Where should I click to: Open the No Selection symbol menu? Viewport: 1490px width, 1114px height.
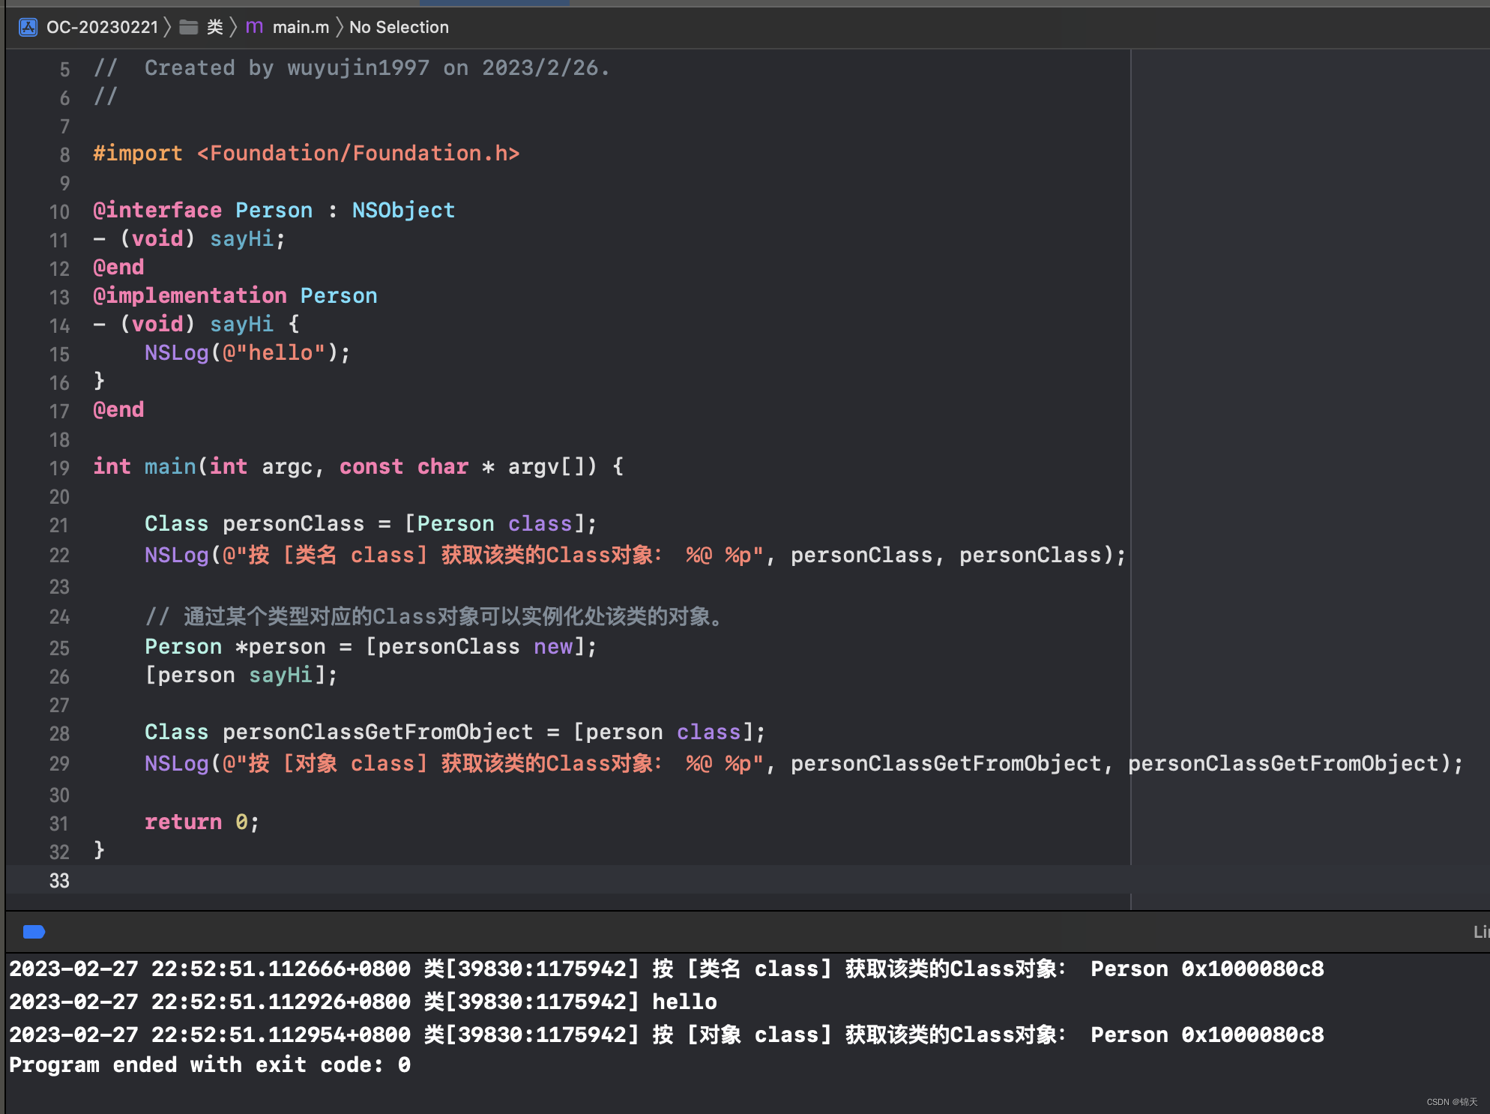click(x=399, y=28)
